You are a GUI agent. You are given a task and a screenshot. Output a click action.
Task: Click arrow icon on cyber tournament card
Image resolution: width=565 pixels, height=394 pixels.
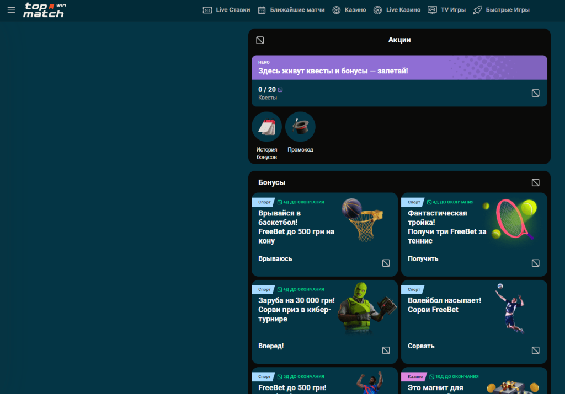click(386, 350)
